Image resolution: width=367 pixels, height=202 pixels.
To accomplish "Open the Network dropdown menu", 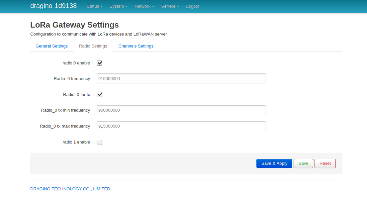I will coord(144,6).
